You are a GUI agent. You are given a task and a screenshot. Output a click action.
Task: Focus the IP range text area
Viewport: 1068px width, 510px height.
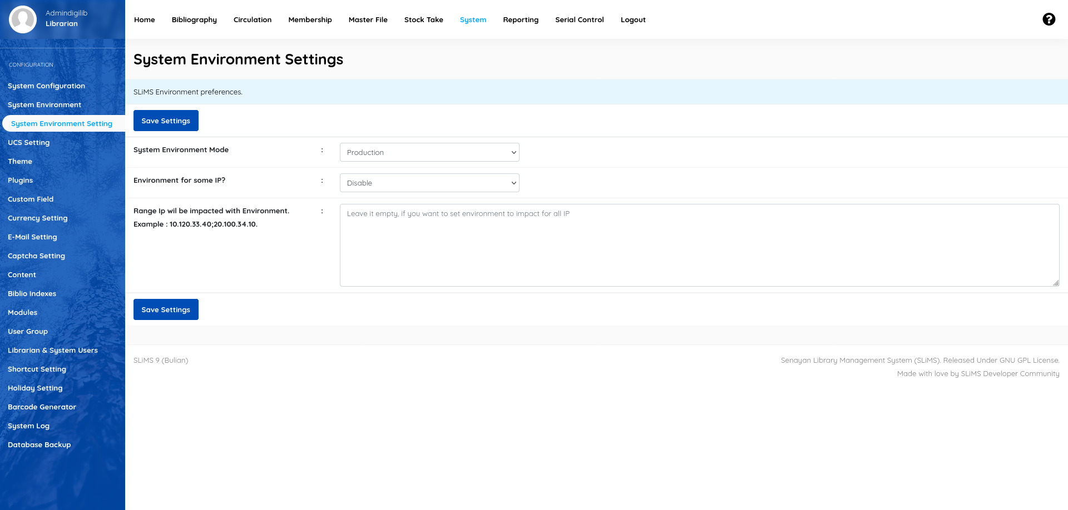(x=699, y=245)
